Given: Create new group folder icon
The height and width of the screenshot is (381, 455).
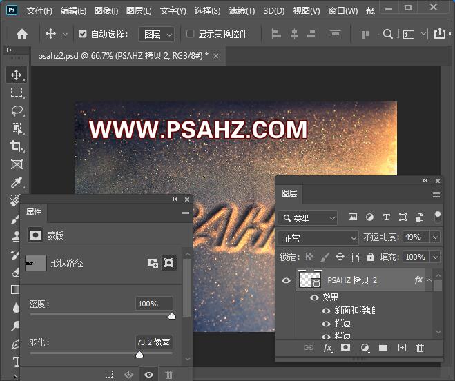Looking at the screenshot, I should pos(383,347).
